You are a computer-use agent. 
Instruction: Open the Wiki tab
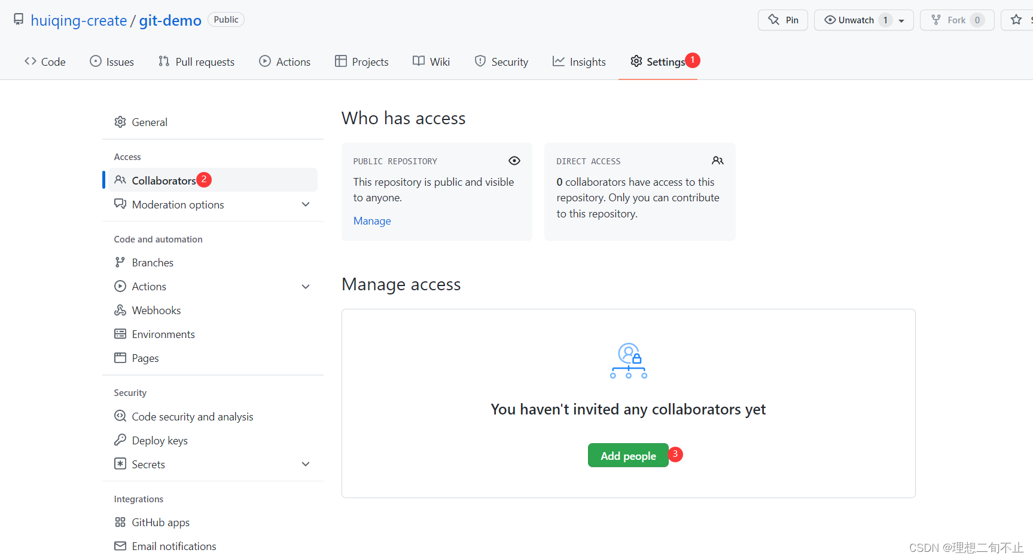431,62
